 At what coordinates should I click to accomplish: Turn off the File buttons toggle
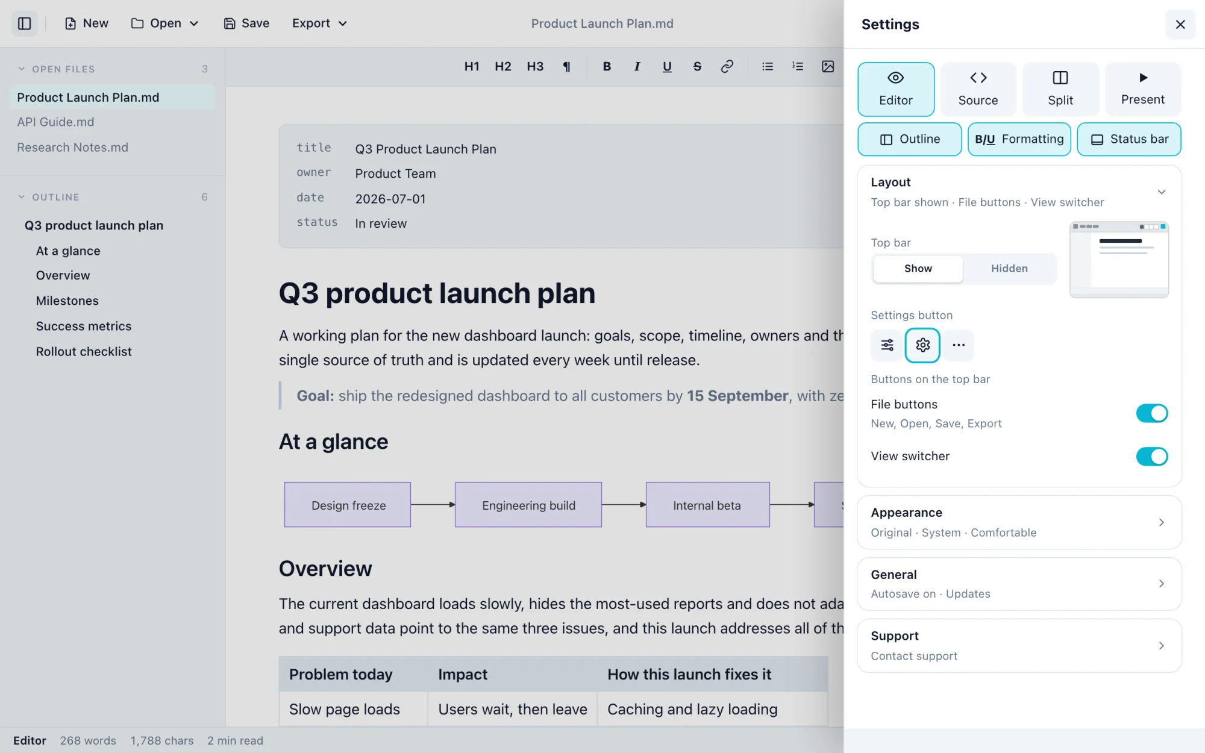coord(1152,413)
